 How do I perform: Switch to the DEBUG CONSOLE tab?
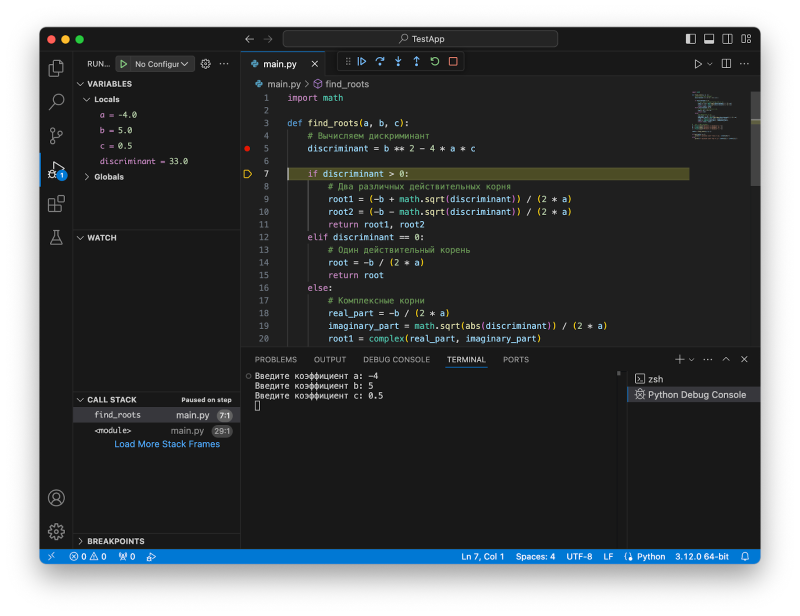pyautogui.click(x=396, y=359)
